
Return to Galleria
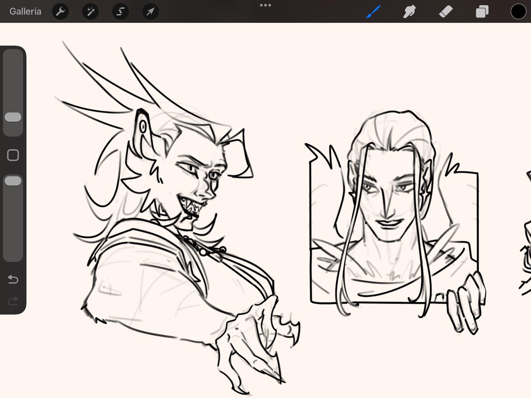tap(25, 12)
